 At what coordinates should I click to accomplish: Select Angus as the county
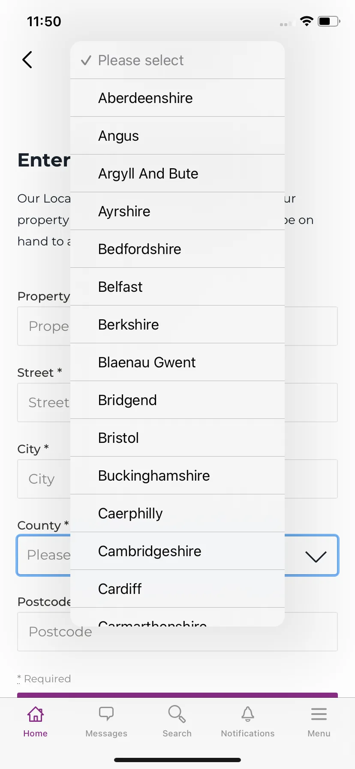pyautogui.click(x=177, y=136)
